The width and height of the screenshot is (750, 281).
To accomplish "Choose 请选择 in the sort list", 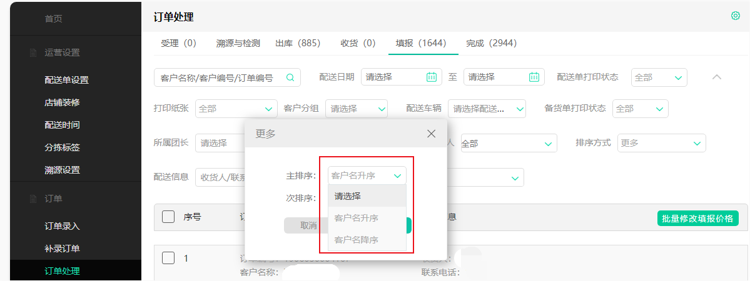I will coord(367,196).
